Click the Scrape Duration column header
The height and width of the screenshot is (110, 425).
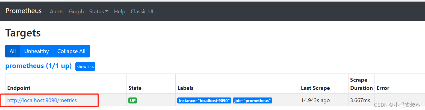click(x=361, y=84)
